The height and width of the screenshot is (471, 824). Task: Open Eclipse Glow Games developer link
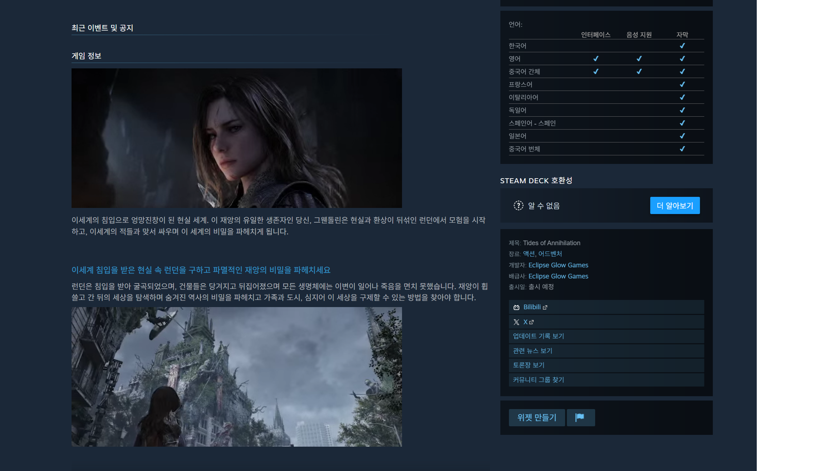tap(558, 265)
